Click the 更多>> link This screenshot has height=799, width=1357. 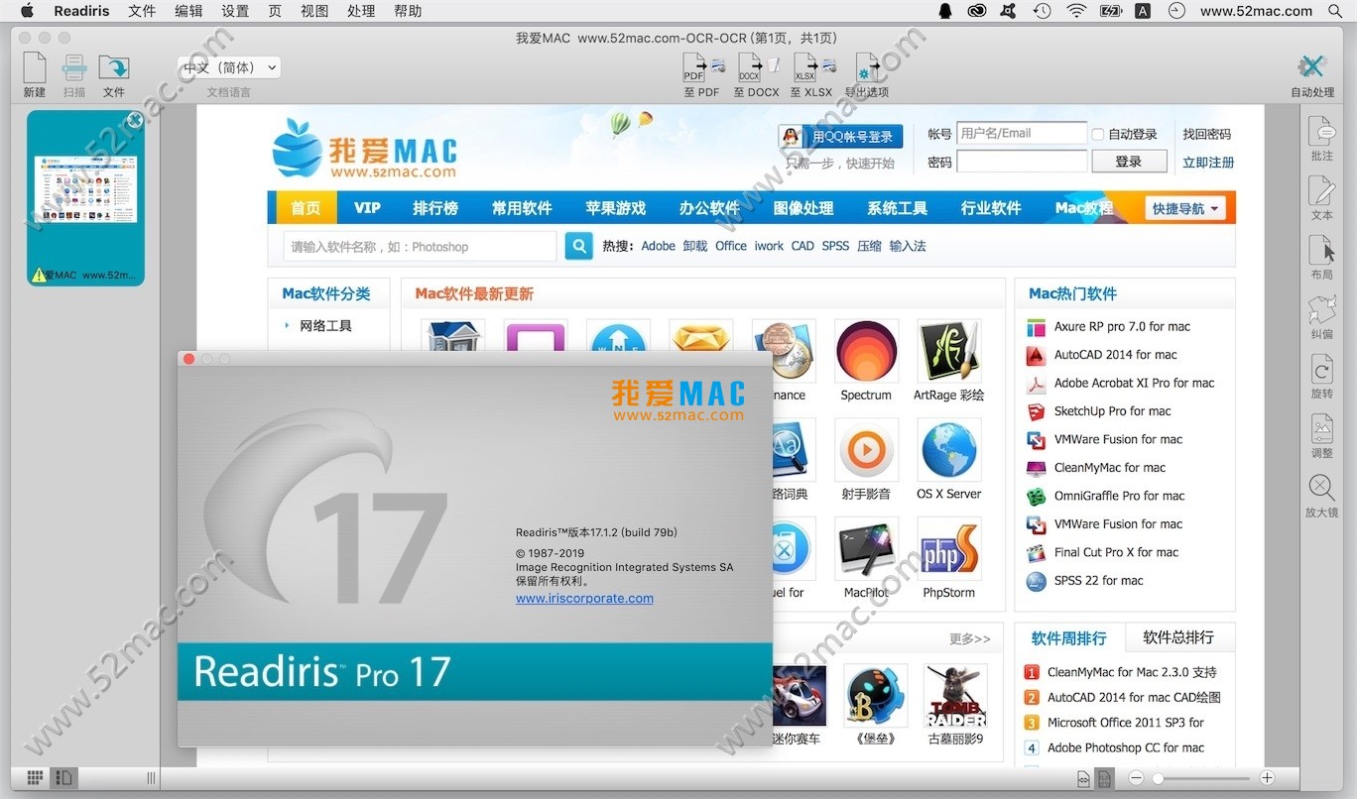point(969,638)
